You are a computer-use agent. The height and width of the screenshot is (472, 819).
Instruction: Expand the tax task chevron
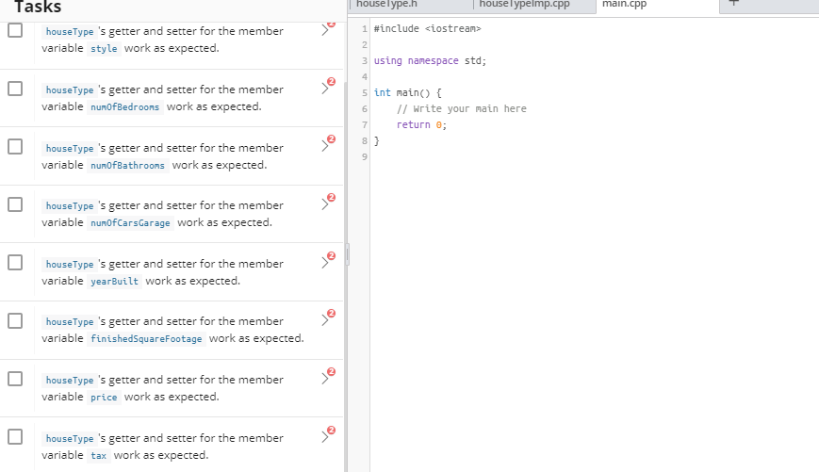(325, 437)
